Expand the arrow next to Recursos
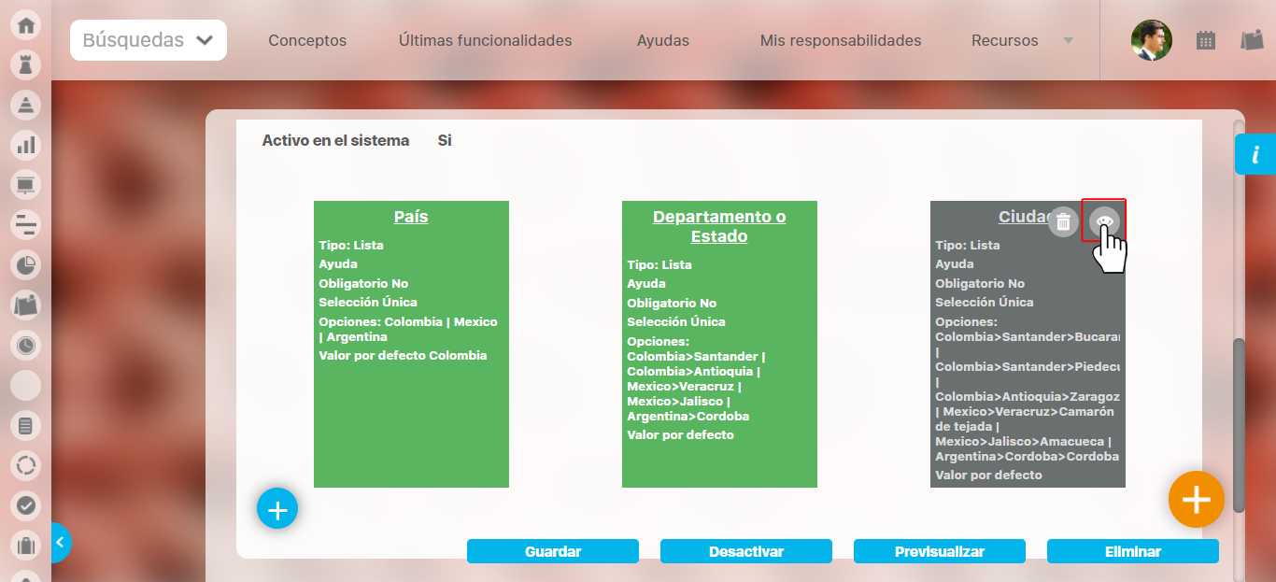1276x582 pixels. coord(1068,41)
